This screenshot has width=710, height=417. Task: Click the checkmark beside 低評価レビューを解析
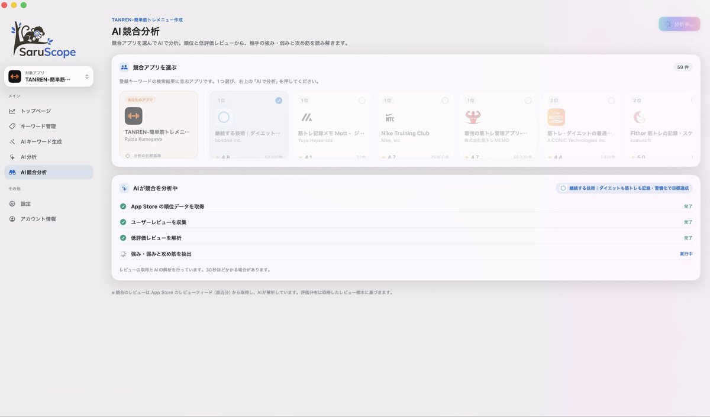(123, 238)
